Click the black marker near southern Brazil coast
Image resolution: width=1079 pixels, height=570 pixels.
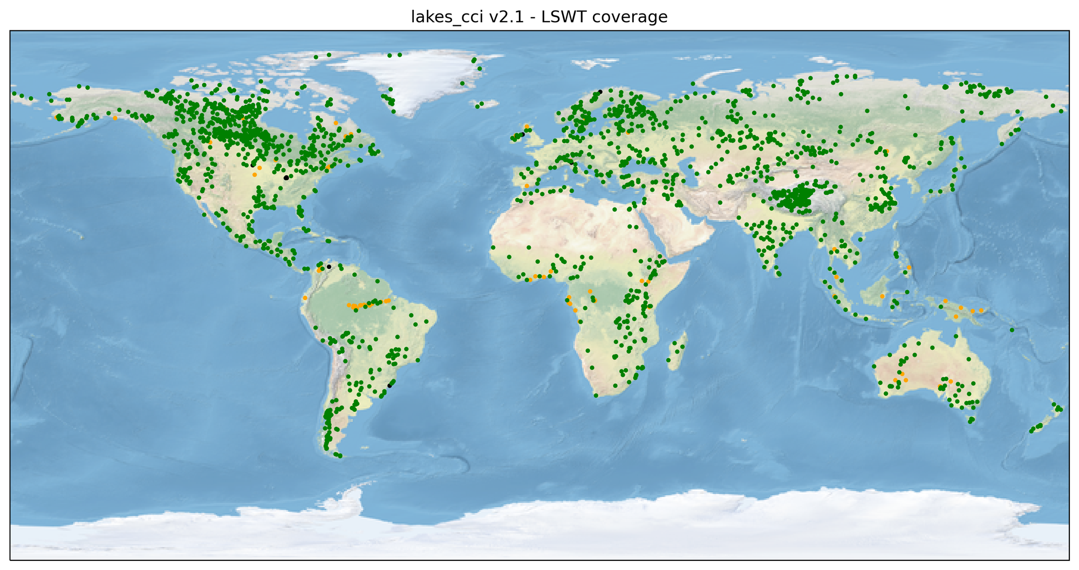click(390, 386)
